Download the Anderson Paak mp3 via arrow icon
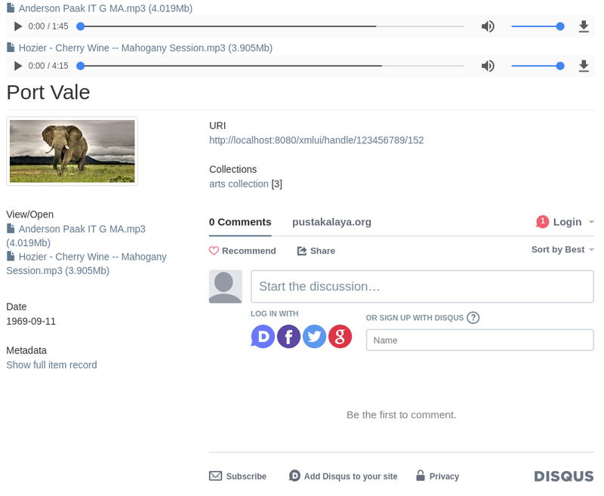Viewport: 604px width, 496px height. coord(584,26)
